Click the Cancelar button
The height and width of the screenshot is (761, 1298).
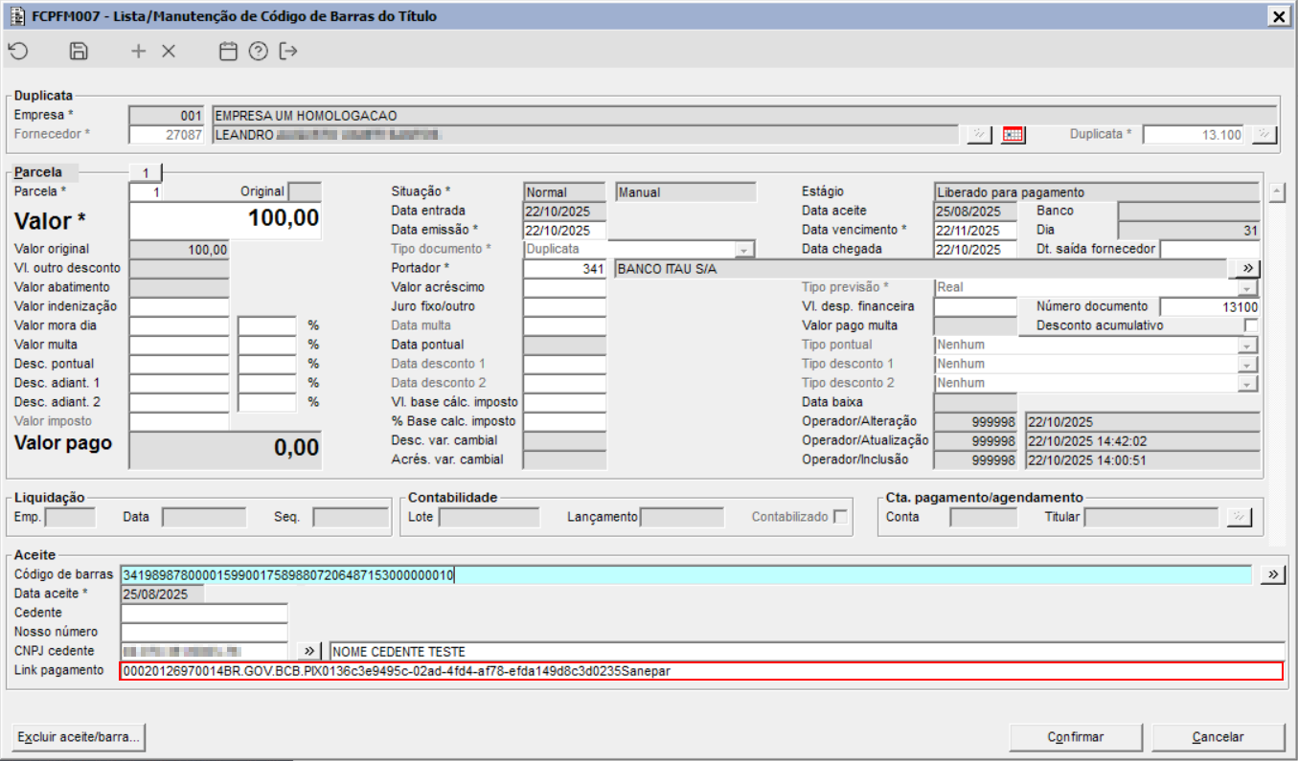1218,737
